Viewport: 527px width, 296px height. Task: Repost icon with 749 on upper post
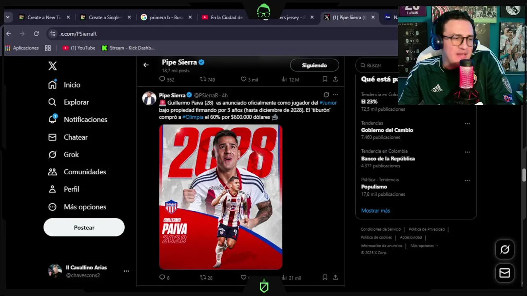click(x=208, y=79)
